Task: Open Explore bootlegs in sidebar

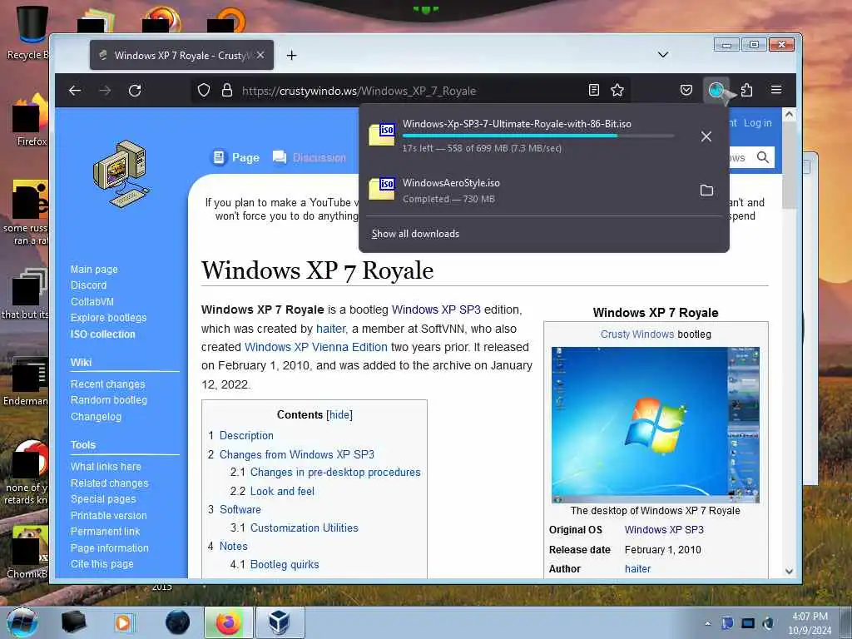Action: pos(109,317)
